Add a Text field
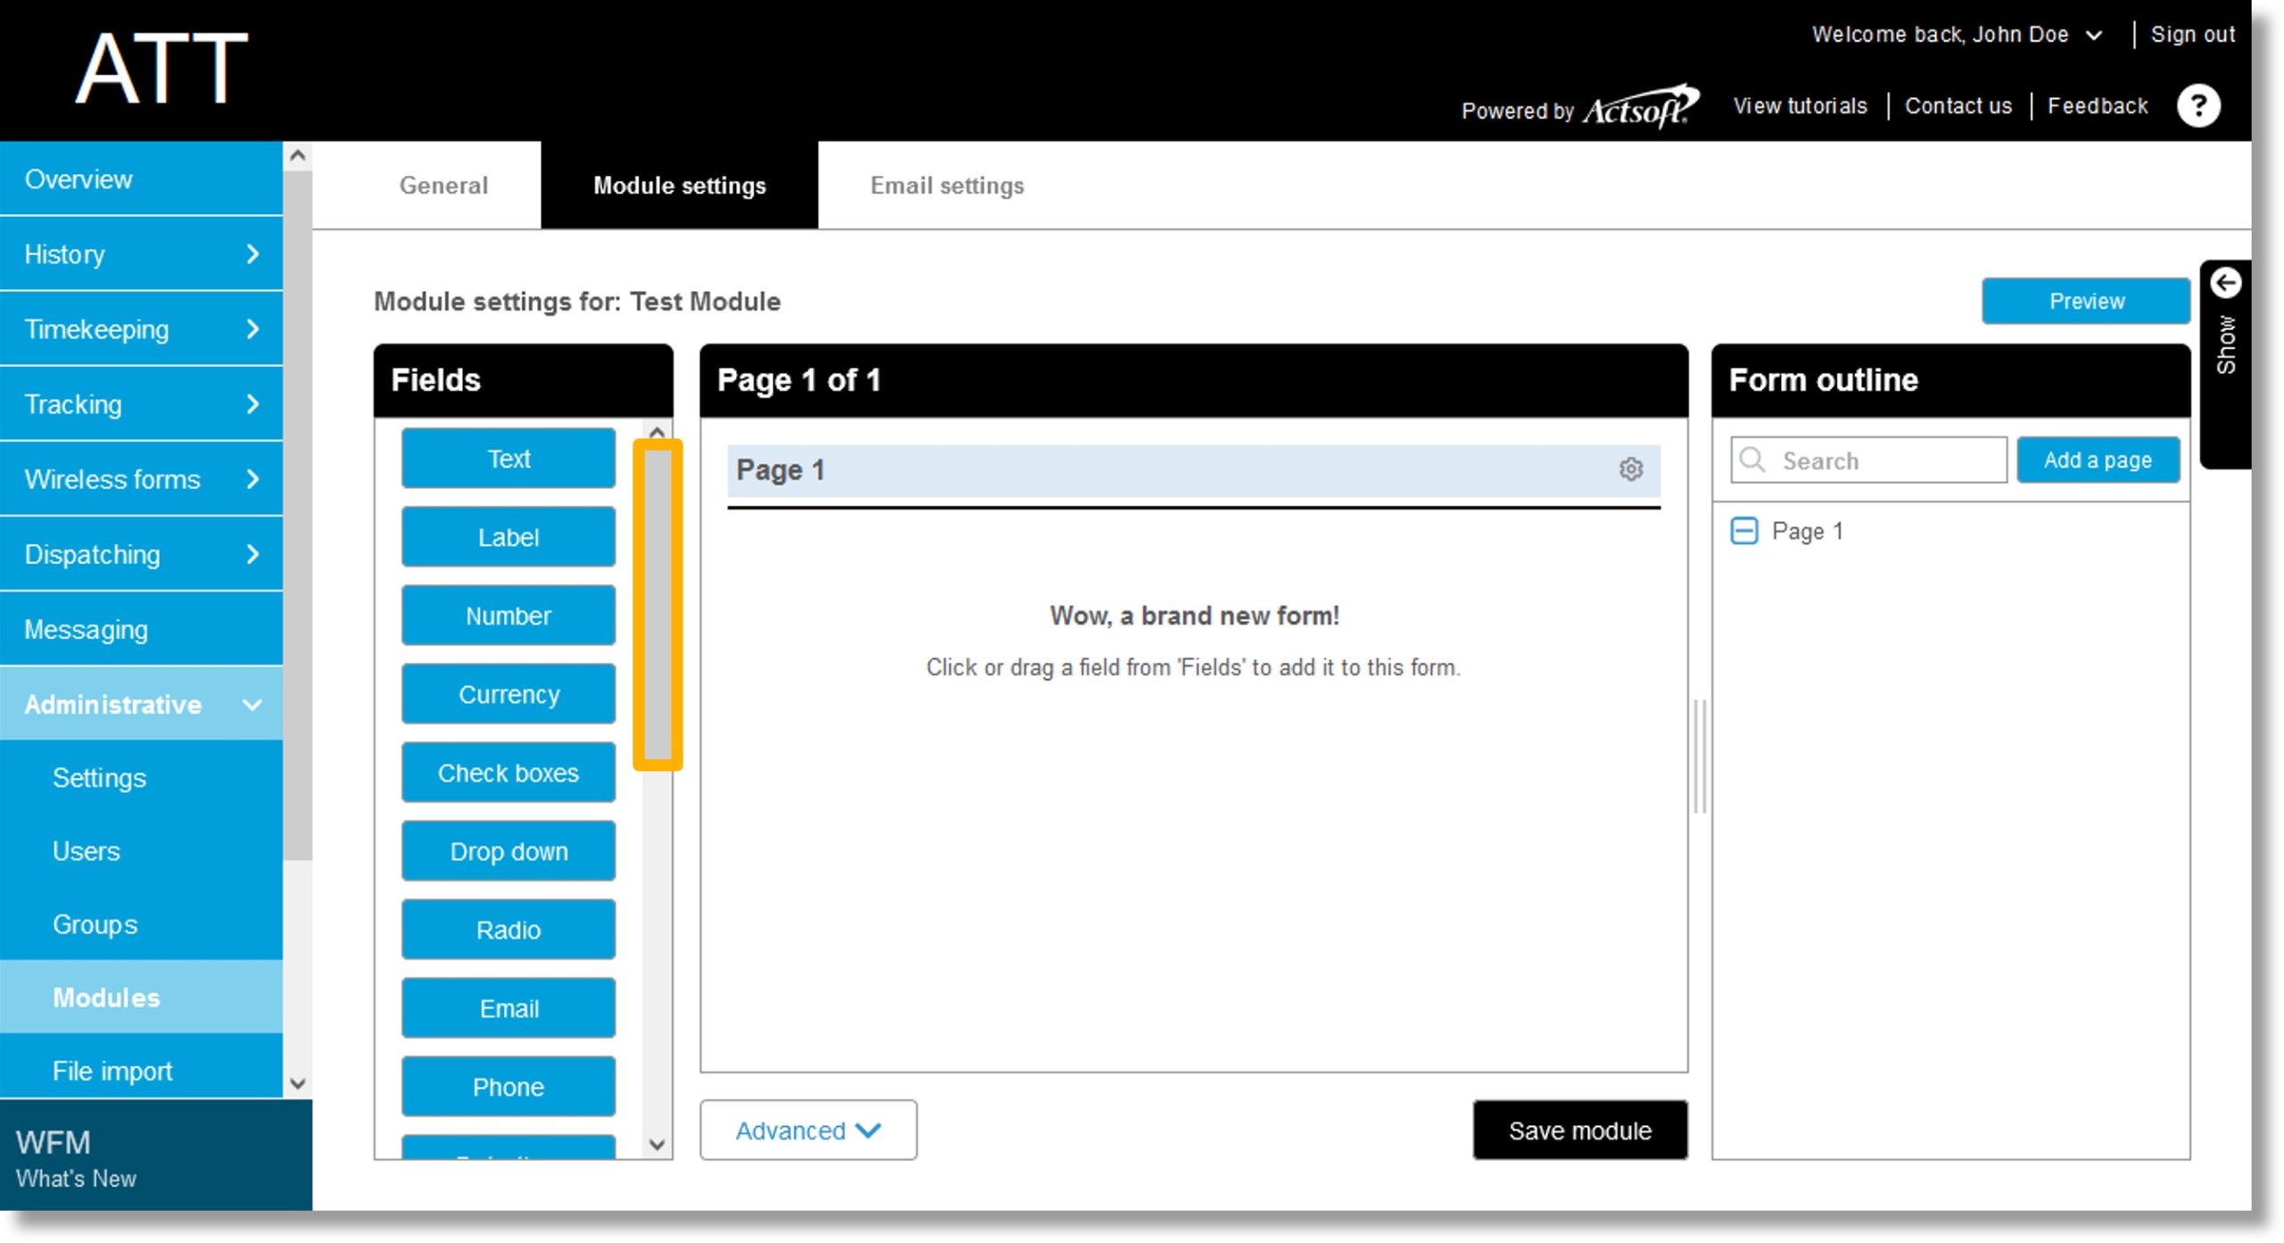This screenshot has height=1243, width=2284. pos(509,459)
